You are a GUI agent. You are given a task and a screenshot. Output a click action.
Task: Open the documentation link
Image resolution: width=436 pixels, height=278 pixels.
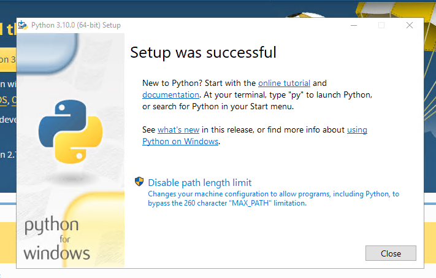click(x=170, y=95)
